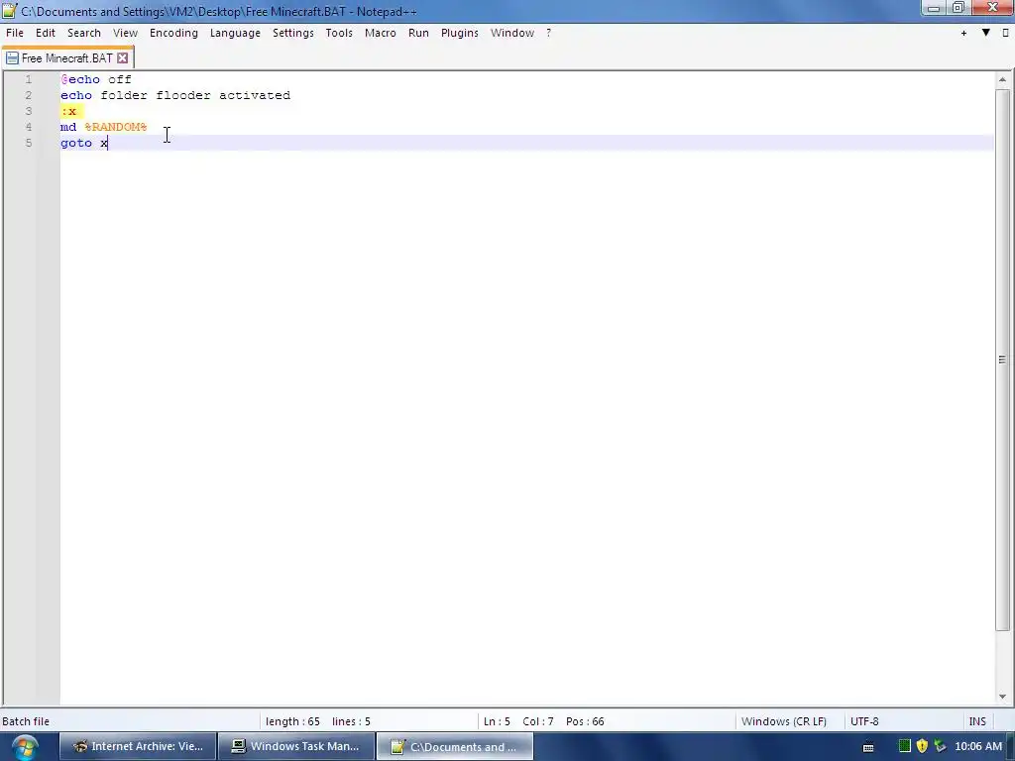The image size is (1015, 761).
Task: Open the document list dropdown arrow in the menu bar
Action: click(986, 33)
